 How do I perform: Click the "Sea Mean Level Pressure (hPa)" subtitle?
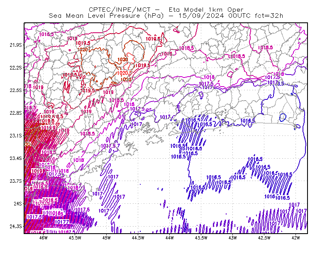point(106,16)
